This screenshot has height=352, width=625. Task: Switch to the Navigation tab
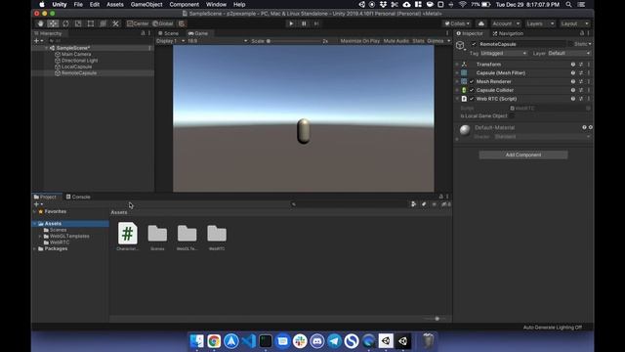pos(508,33)
